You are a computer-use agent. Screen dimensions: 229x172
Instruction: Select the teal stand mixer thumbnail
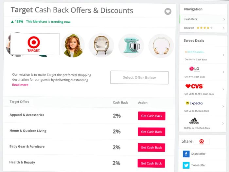click(x=131, y=46)
